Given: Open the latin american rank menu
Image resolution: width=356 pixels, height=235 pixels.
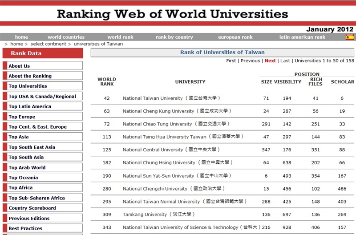Looking at the screenshot, I should [302, 37].
